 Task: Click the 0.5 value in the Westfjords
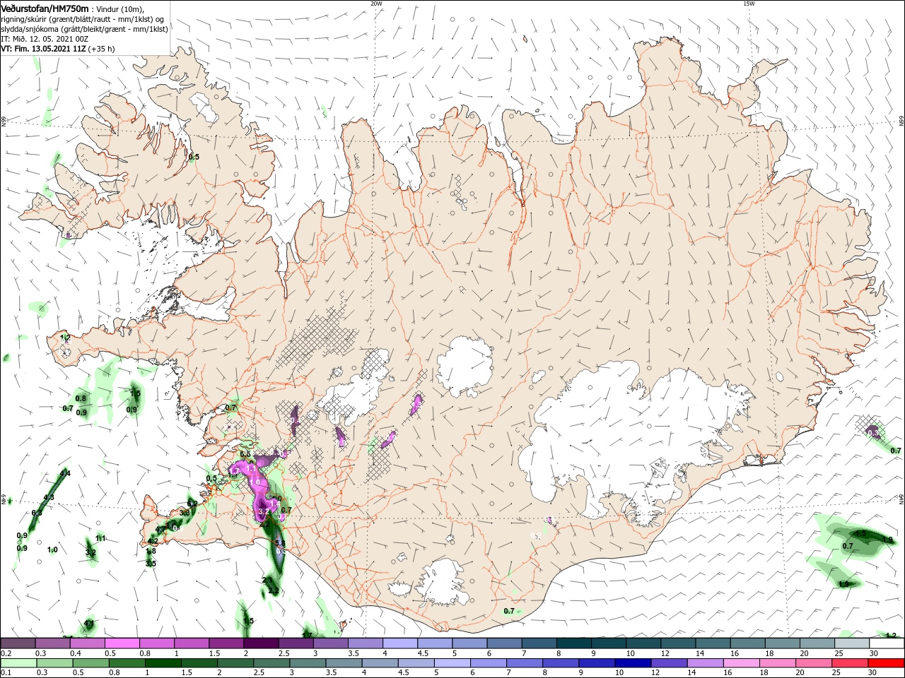click(x=194, y=157)
